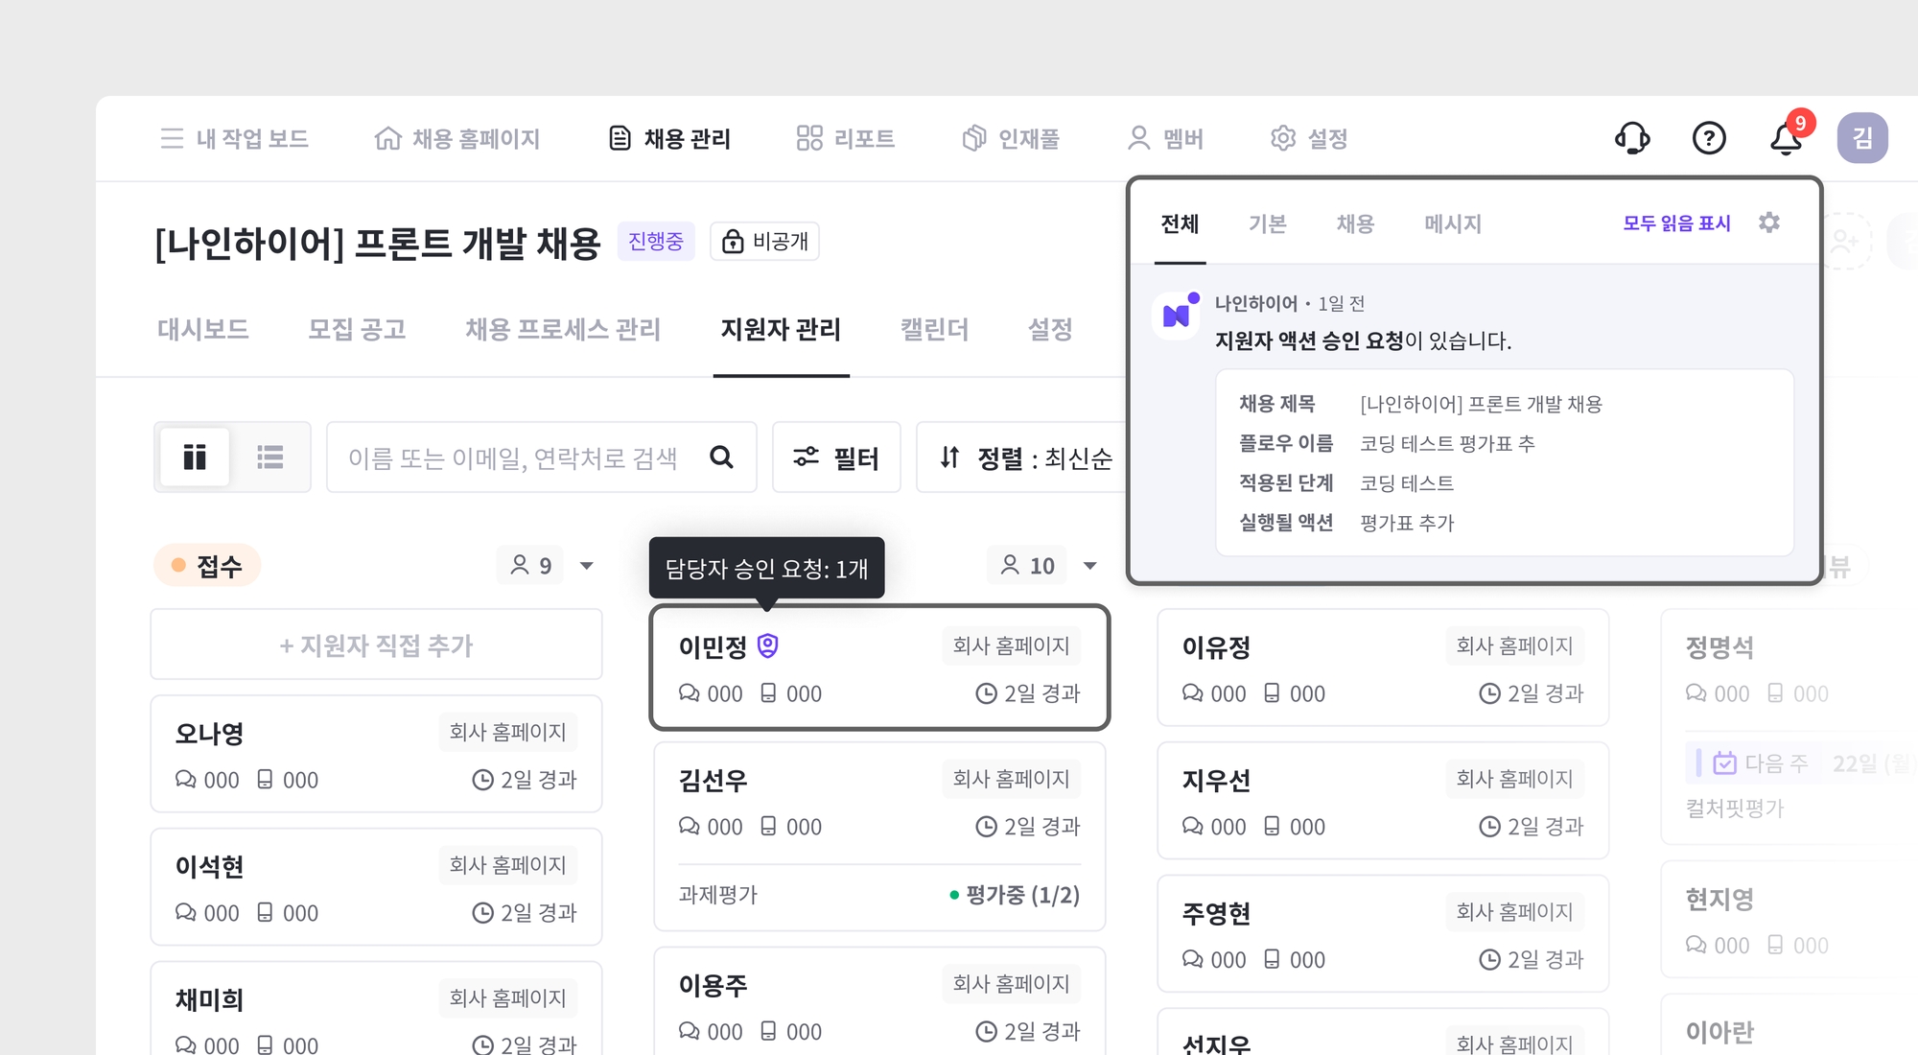Go to the 캘린더 tab
The image size is (1918, 1055).
tap(934, 330)
